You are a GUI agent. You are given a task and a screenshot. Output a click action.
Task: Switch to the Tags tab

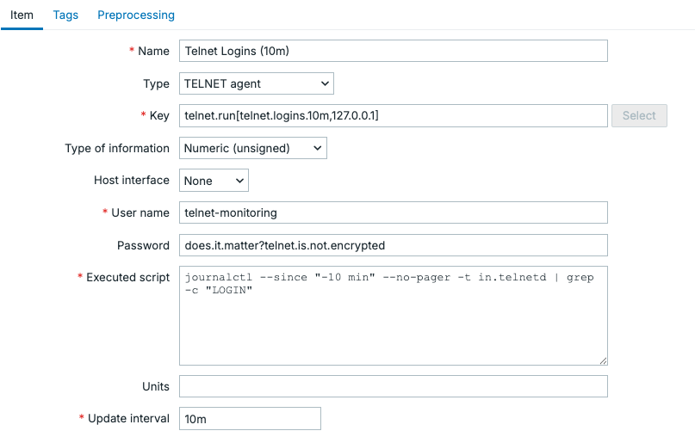65,15
